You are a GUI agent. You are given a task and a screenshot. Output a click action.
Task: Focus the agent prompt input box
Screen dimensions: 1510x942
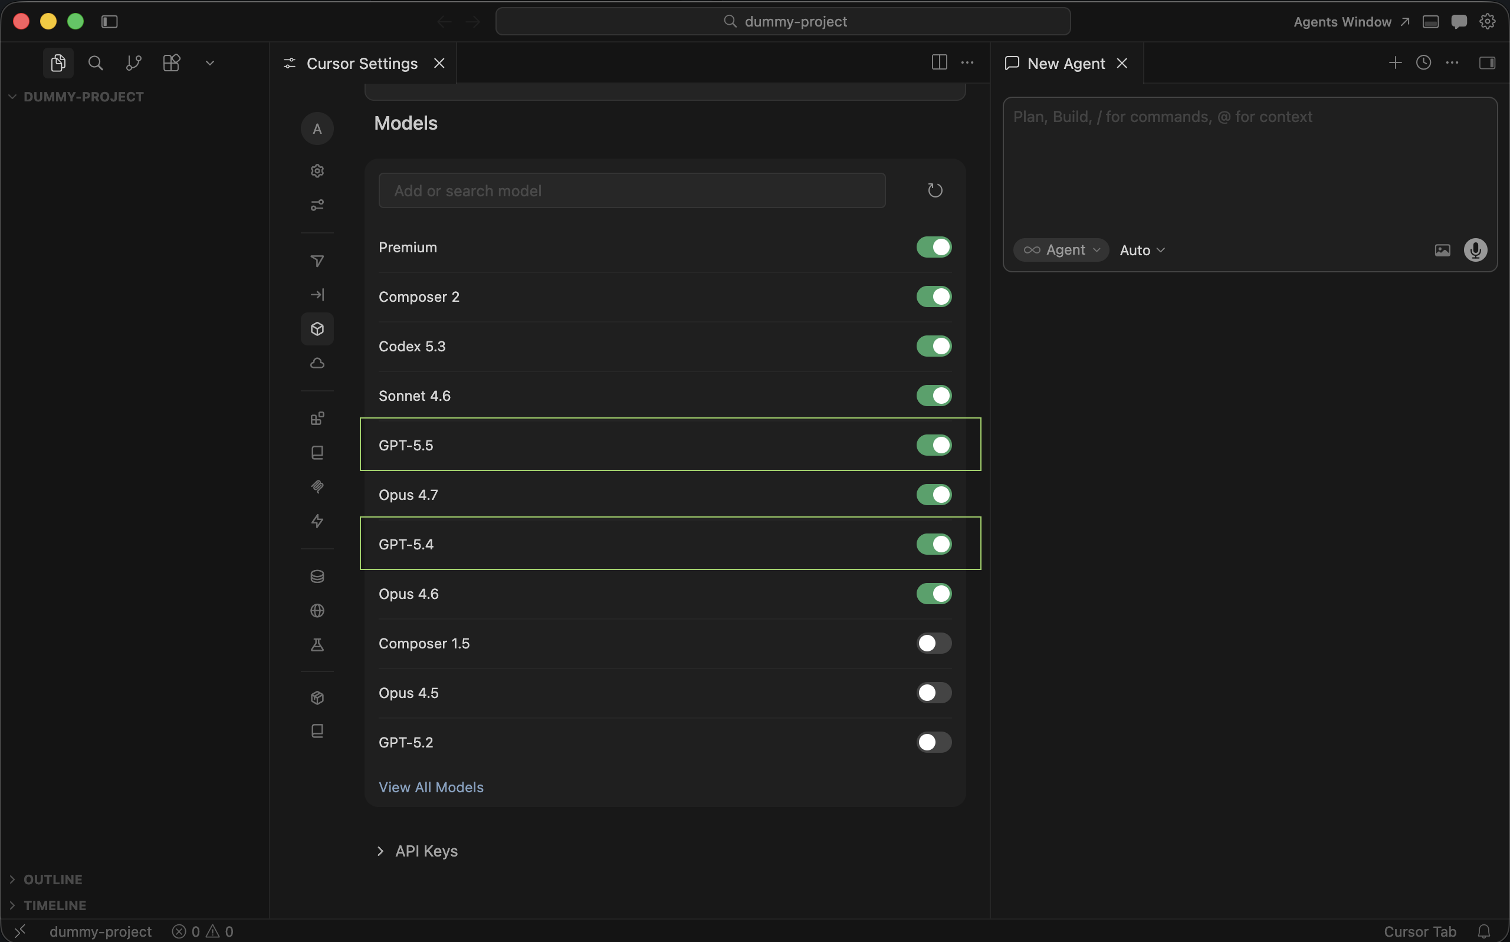coord(1249,165)
